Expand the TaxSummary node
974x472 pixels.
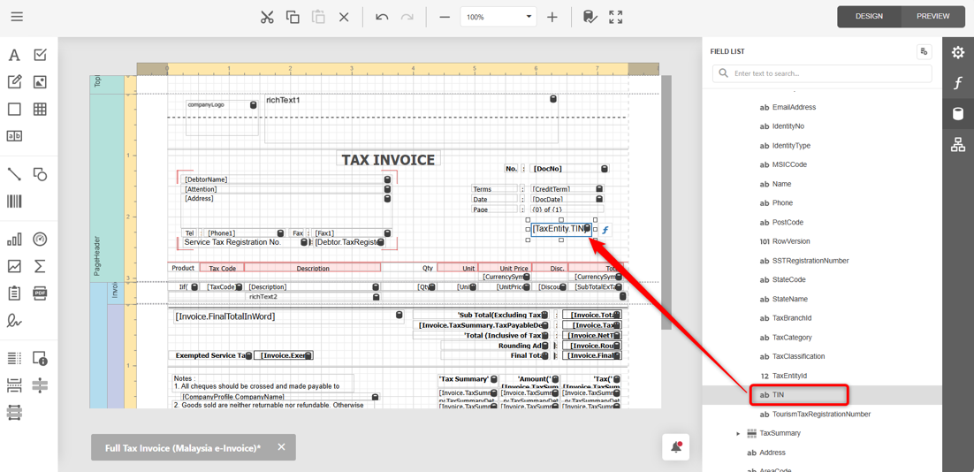738,433
